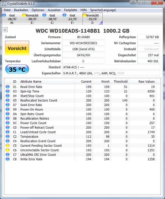Click the Threshold value 140
The width and height of the screenshot is (165, 199).
[125, 101]
